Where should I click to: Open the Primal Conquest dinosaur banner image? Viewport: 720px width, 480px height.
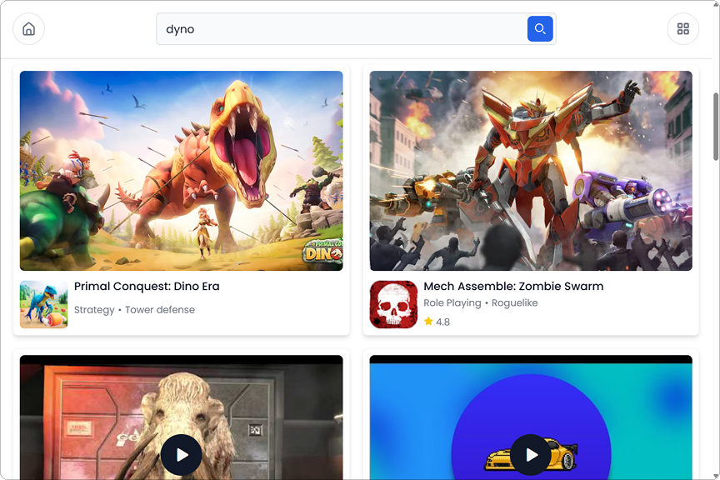click(181, 171)
